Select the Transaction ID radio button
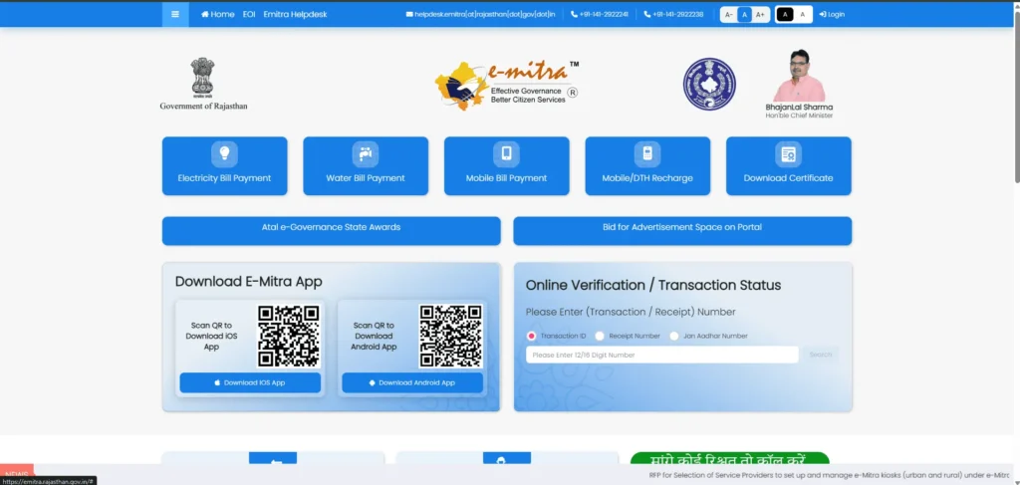 [x=532, y=337]
